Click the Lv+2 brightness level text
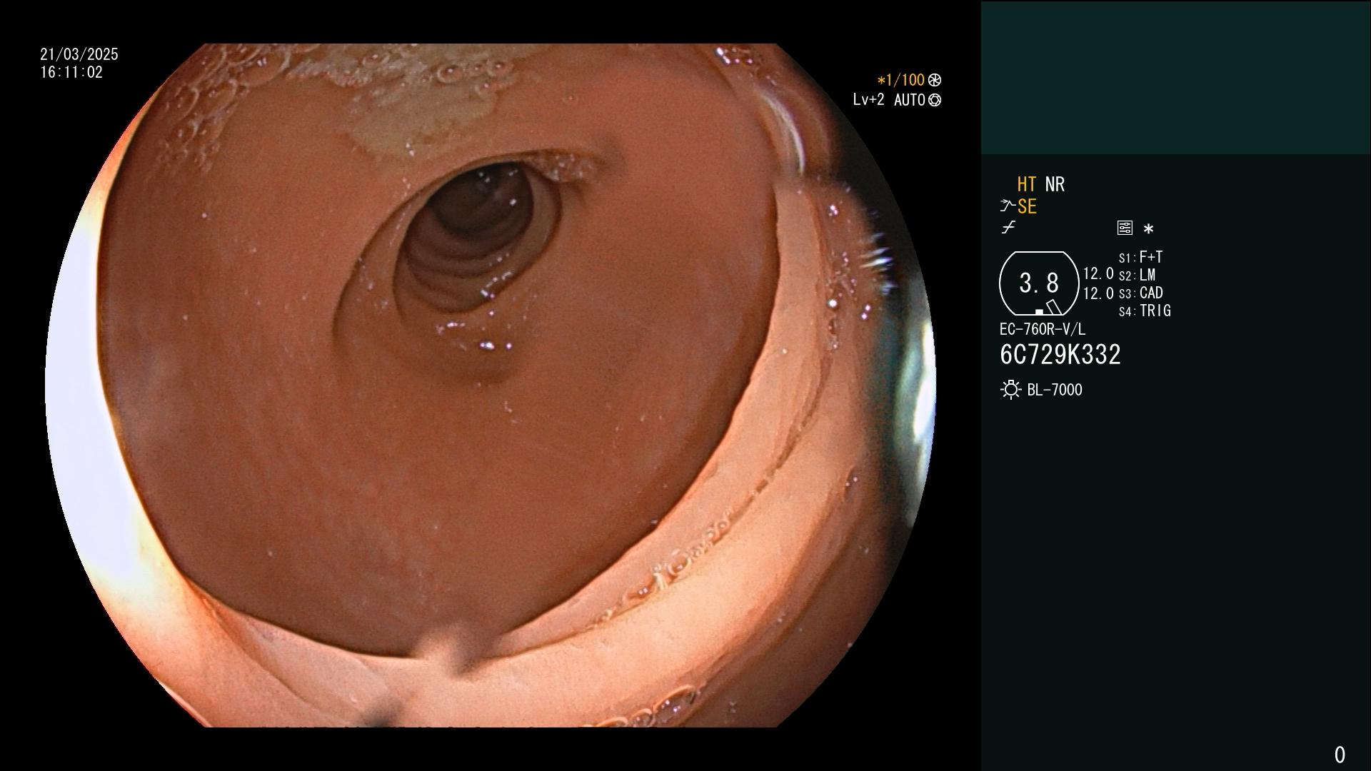The width and height of the screenshot is (1371, 771). (868, 100)
